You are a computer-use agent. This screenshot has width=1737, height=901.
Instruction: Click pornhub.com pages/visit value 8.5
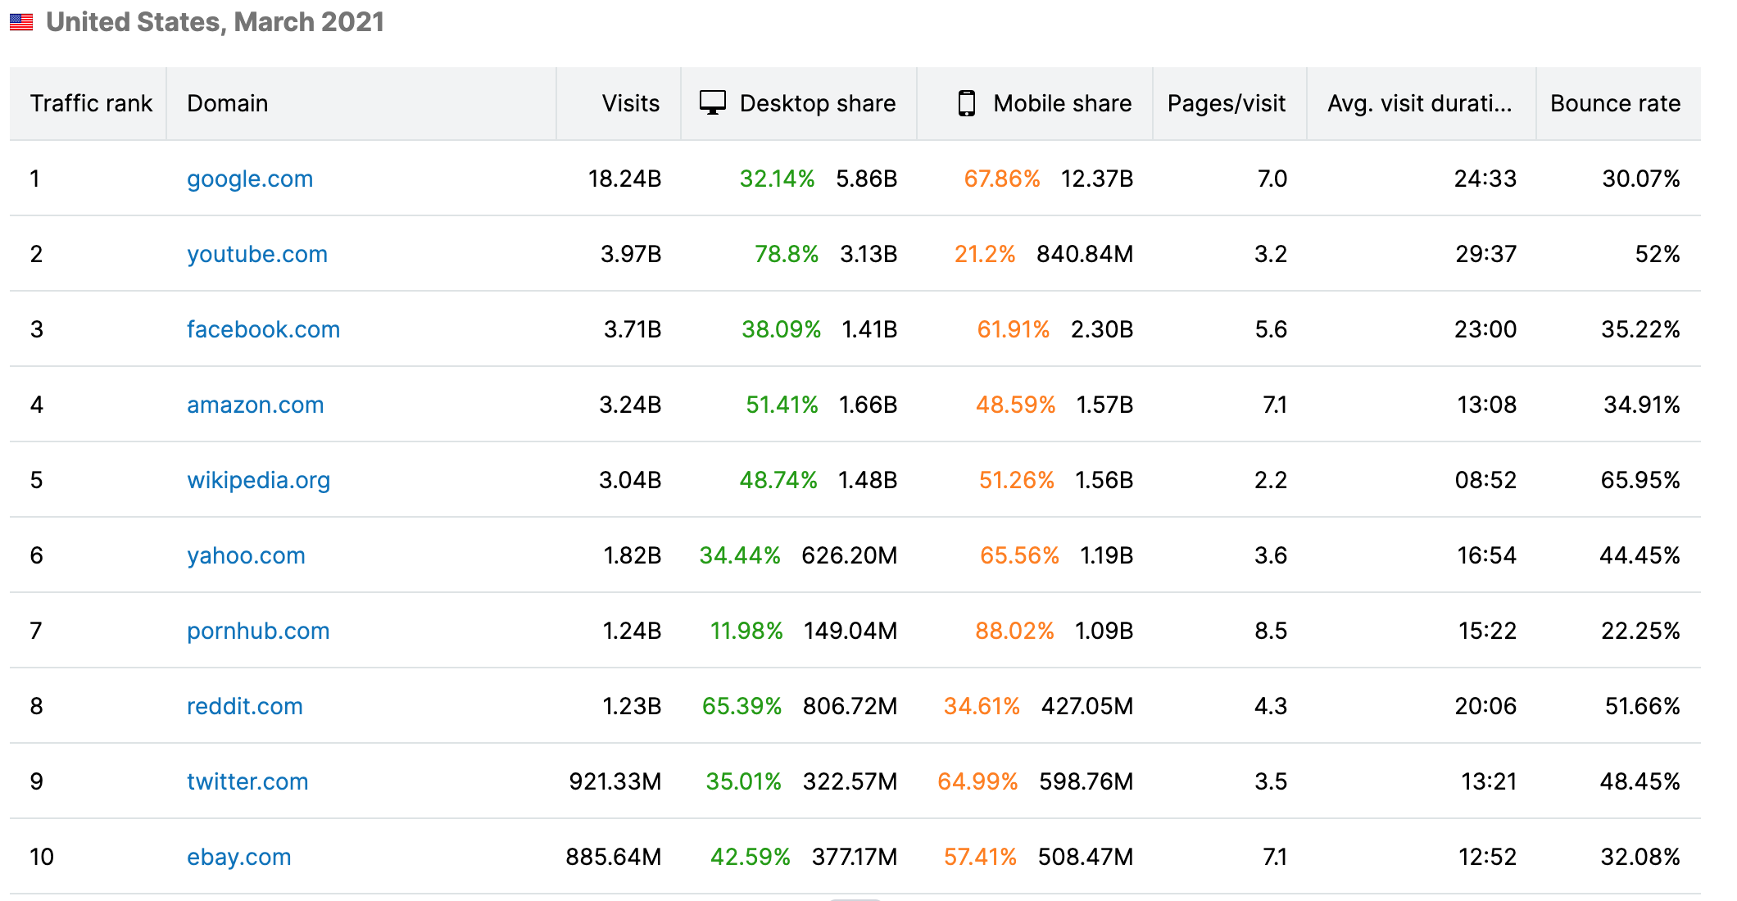pyautogui.click(x=1271, y=631)
